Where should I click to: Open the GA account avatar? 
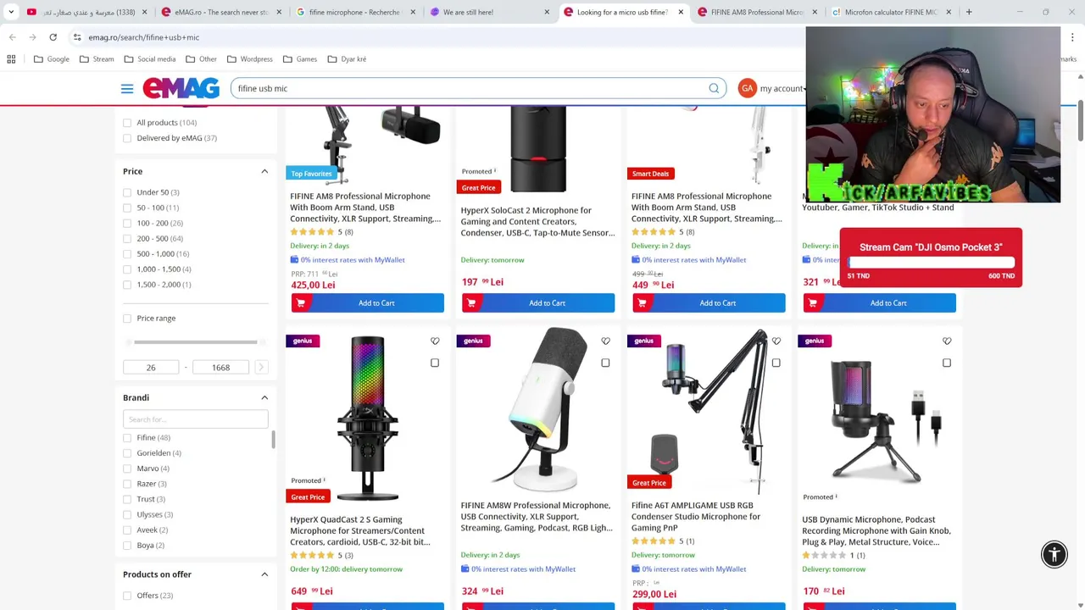[747, 88]
